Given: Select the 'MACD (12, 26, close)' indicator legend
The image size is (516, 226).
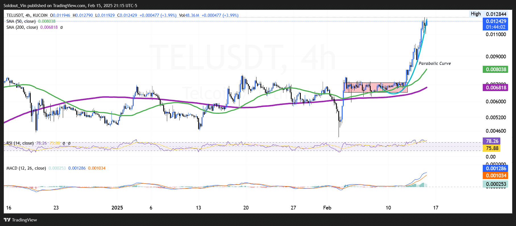Looking at the screenshot, I should (x=26, y=168).
